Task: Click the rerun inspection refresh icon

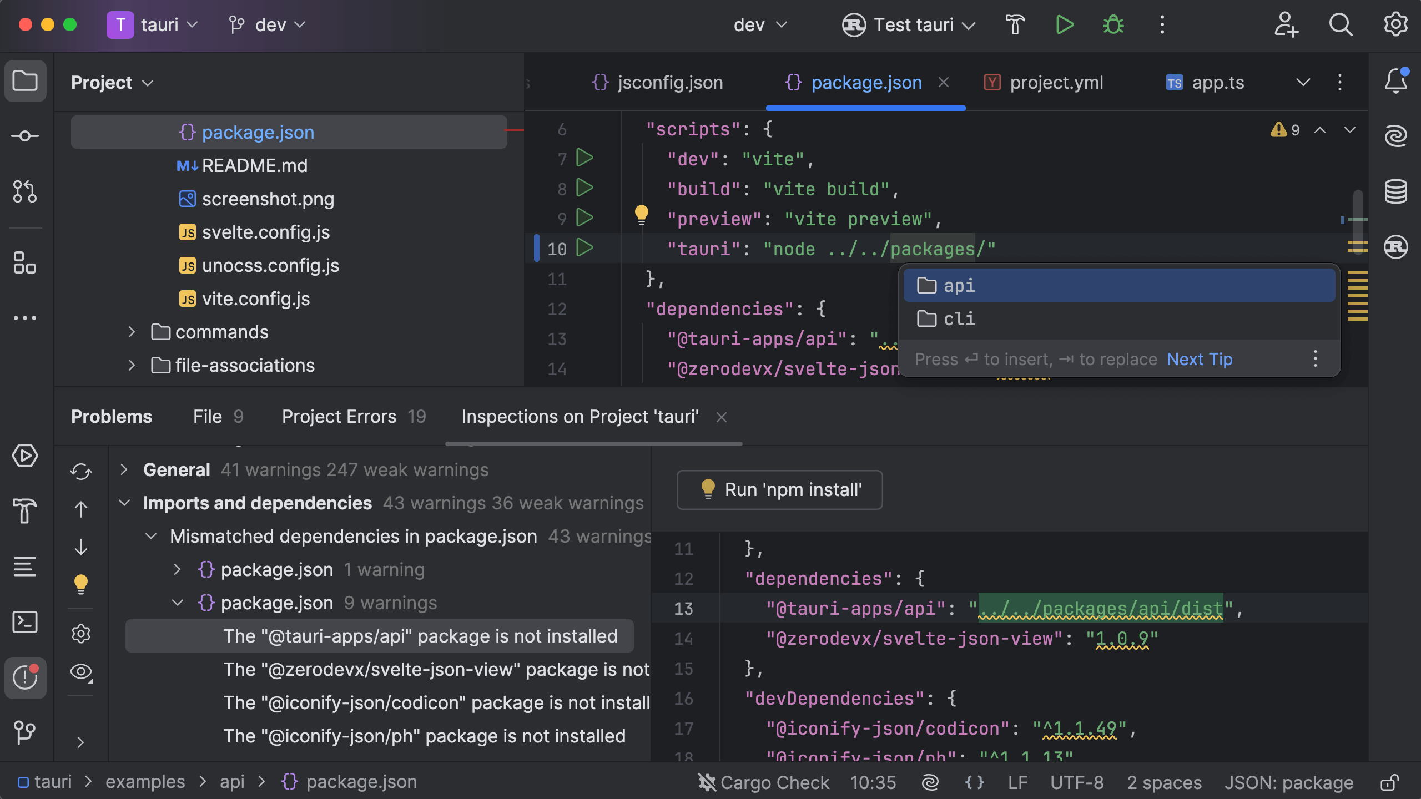Action: [x=81, y=472]
